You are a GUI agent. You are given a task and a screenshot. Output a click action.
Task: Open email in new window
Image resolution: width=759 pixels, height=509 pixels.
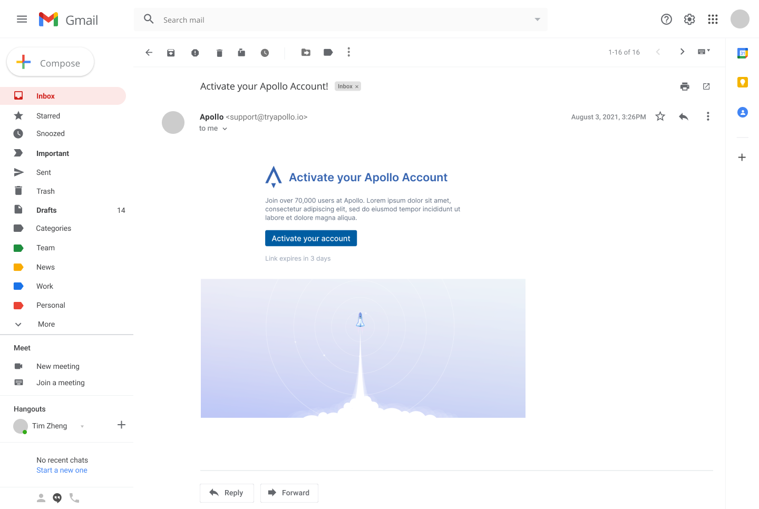click(706, 86)
